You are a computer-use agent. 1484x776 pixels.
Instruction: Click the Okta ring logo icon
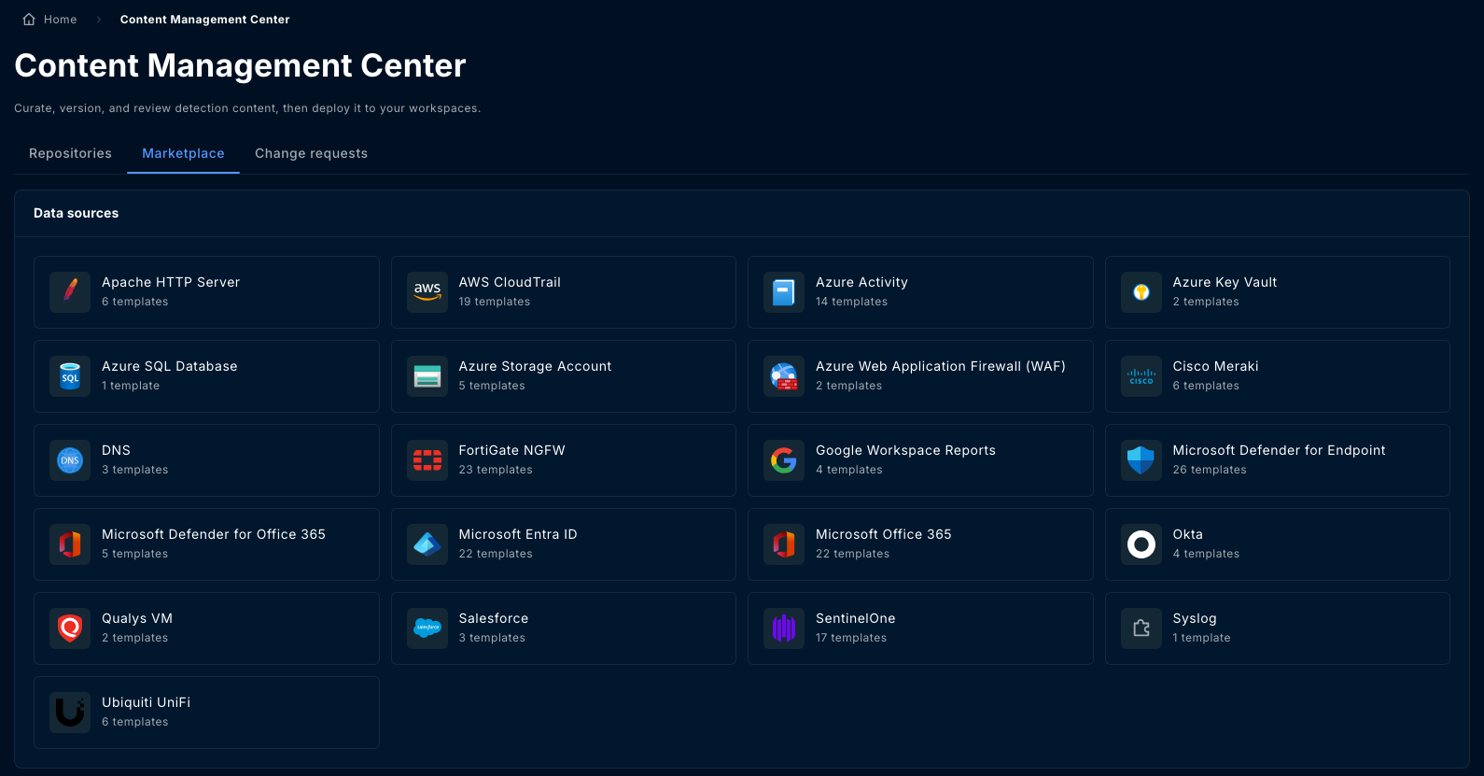coord(1141,544)
